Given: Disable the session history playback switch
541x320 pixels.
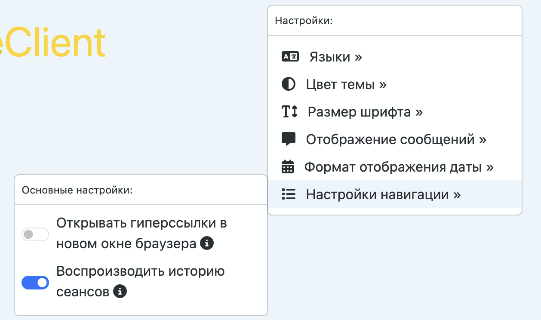Looking at the screenshot, I should pyautogui.click(x=35, y=283).
